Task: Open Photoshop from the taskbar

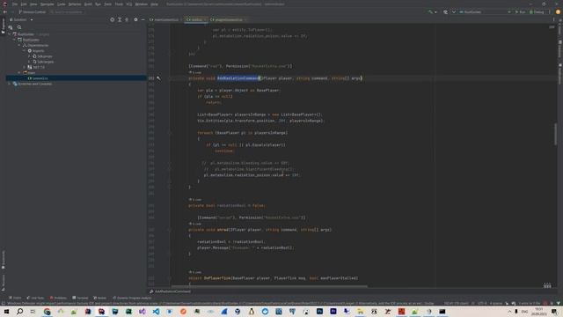Action: (319, 311)
